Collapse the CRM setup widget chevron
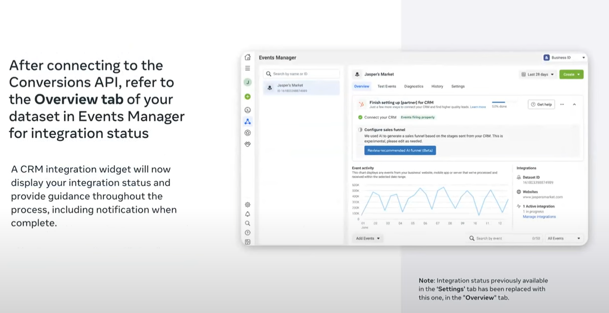Image resolution: width=609 pixels, height=313 pixels. 574,104
